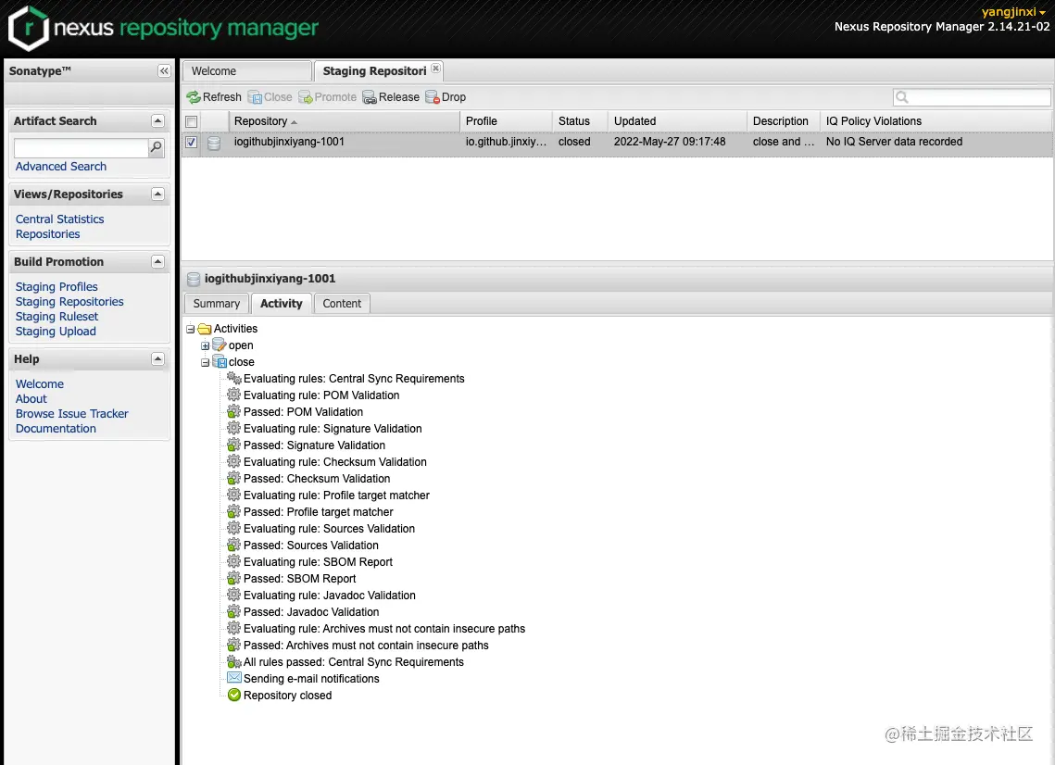Sort by the Repository column header

tap(344, 121)
